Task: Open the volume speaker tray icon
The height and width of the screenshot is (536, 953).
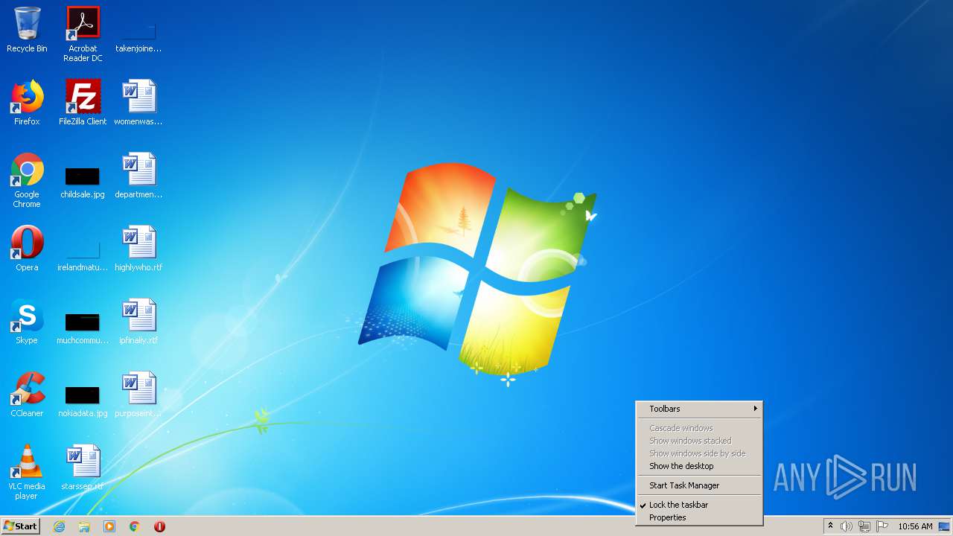Action: tap(846, 526)
